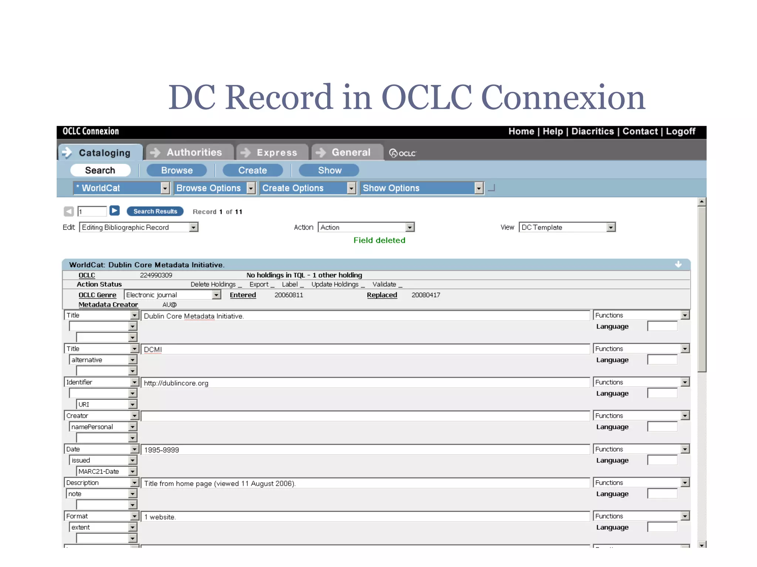Open the DC Template view dropdown
The height and width of the screenshot is (567, 757).
pyautogui.click(x=567, y=227)
